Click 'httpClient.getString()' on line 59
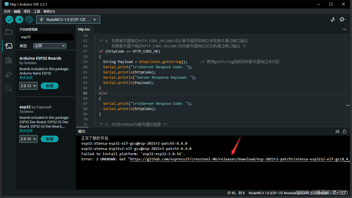The width and height of the screenshot is (352, 198). (163, 62)
